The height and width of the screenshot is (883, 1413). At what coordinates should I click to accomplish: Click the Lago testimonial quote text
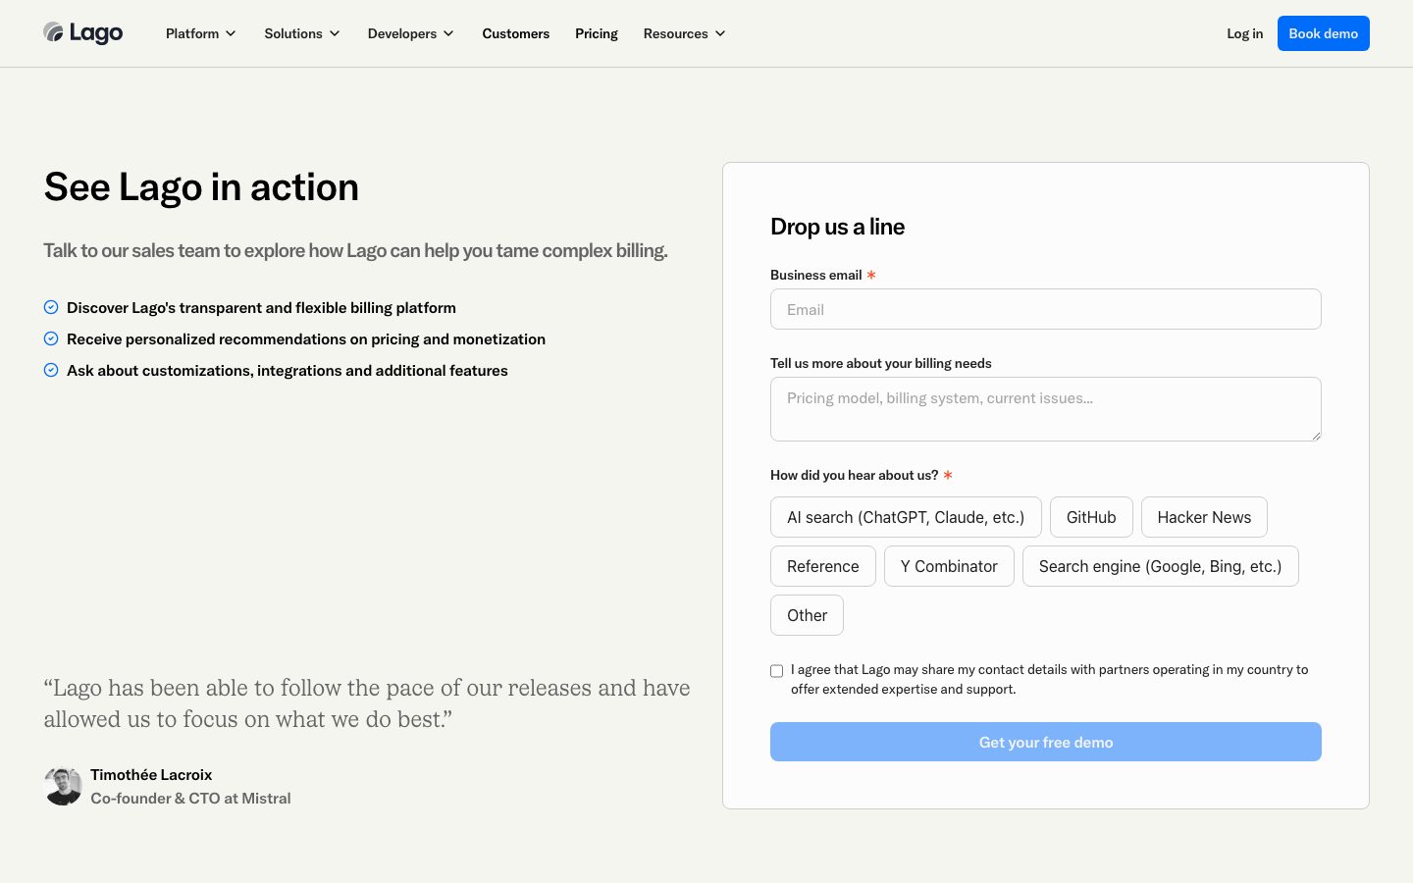(x=367, y=703)
